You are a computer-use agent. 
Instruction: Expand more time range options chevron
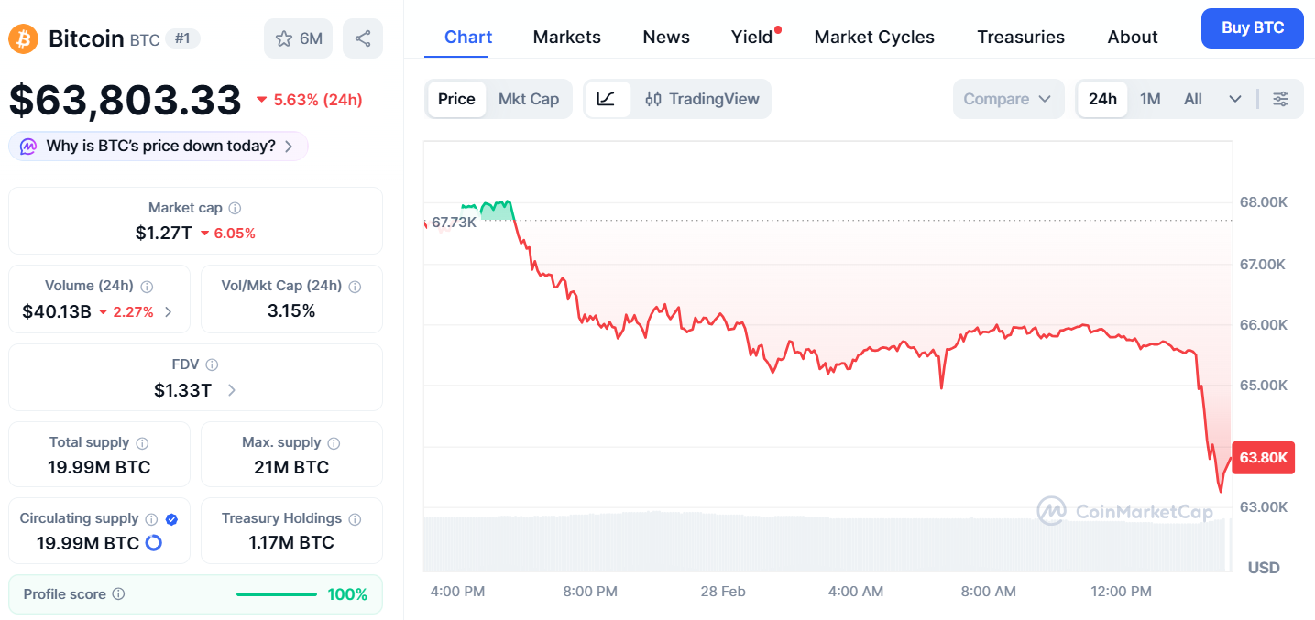point(1234,99)
